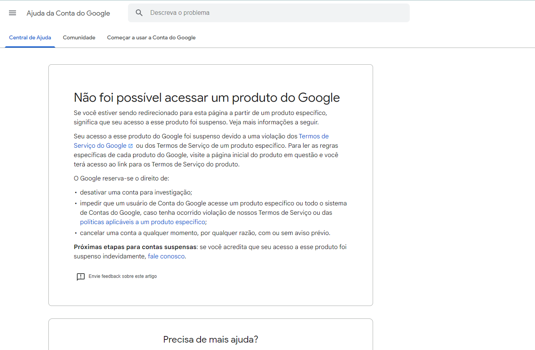
Task: Click external link icon after Serviço do Google
Action: (x=131, y=146)
